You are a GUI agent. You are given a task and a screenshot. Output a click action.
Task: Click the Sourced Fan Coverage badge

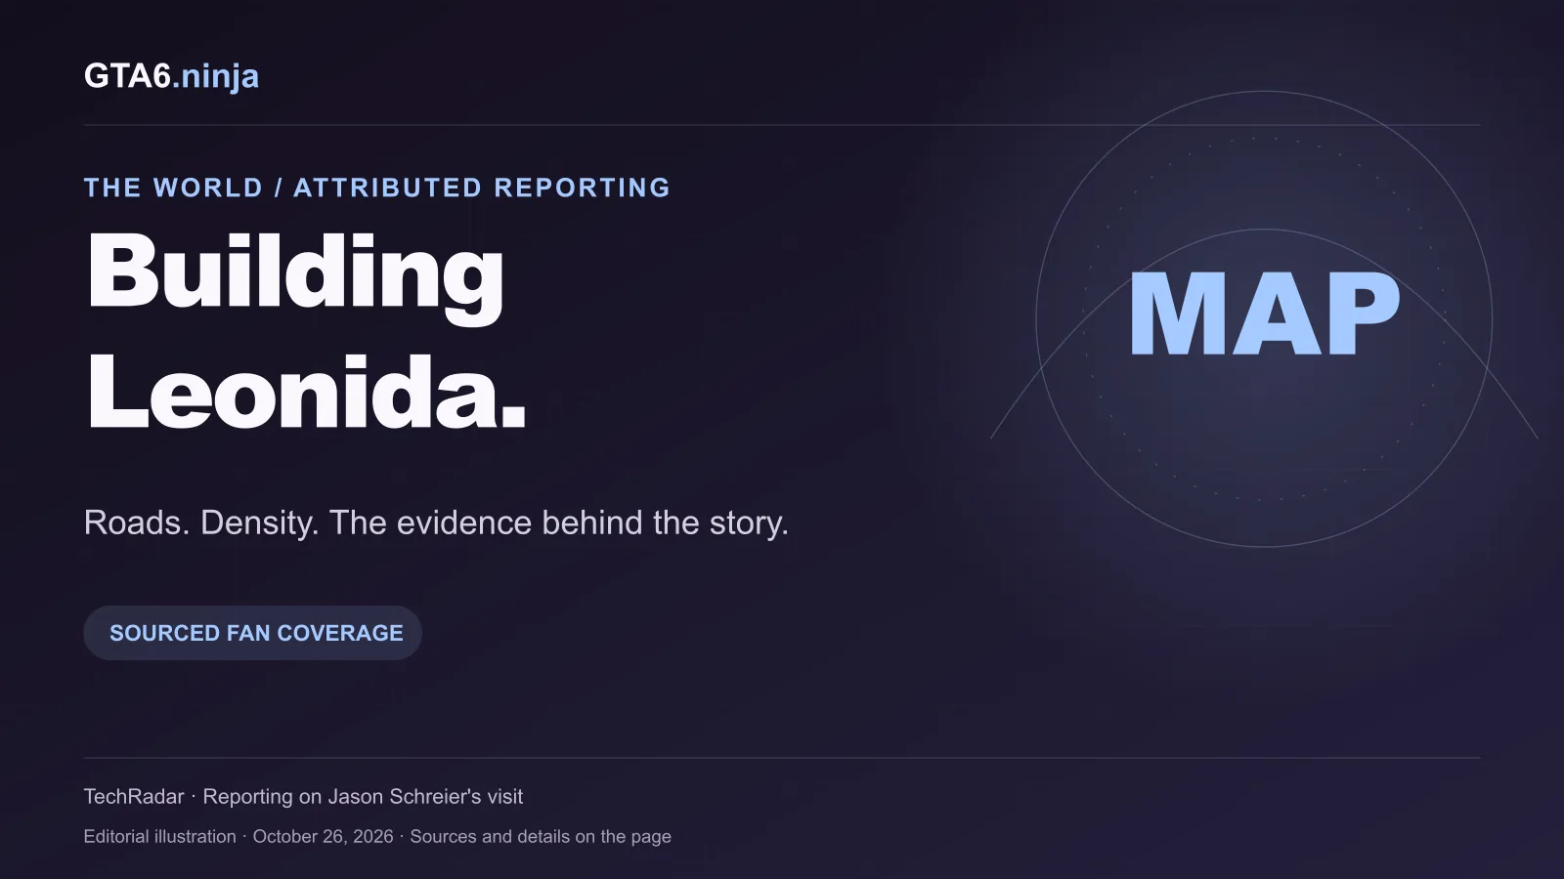click(253, 633)
